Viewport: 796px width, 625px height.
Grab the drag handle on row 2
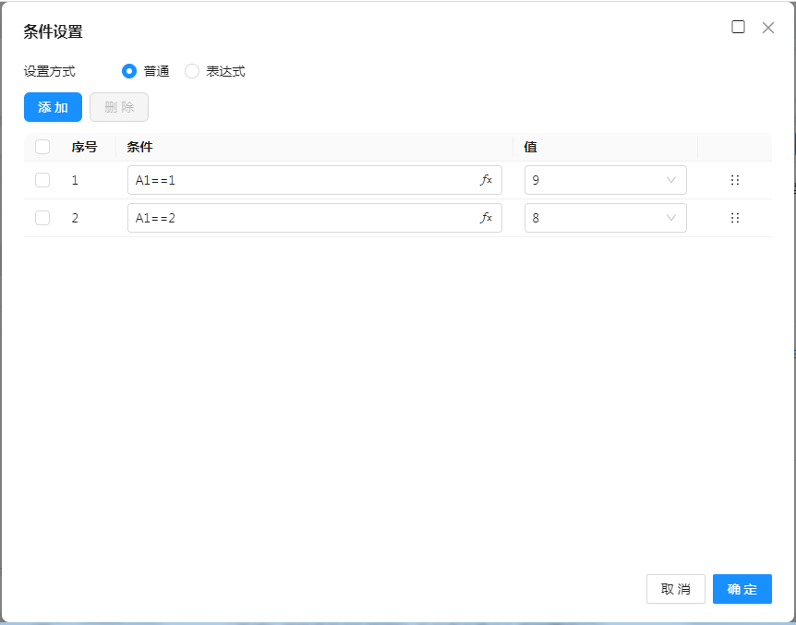point(735,218)
